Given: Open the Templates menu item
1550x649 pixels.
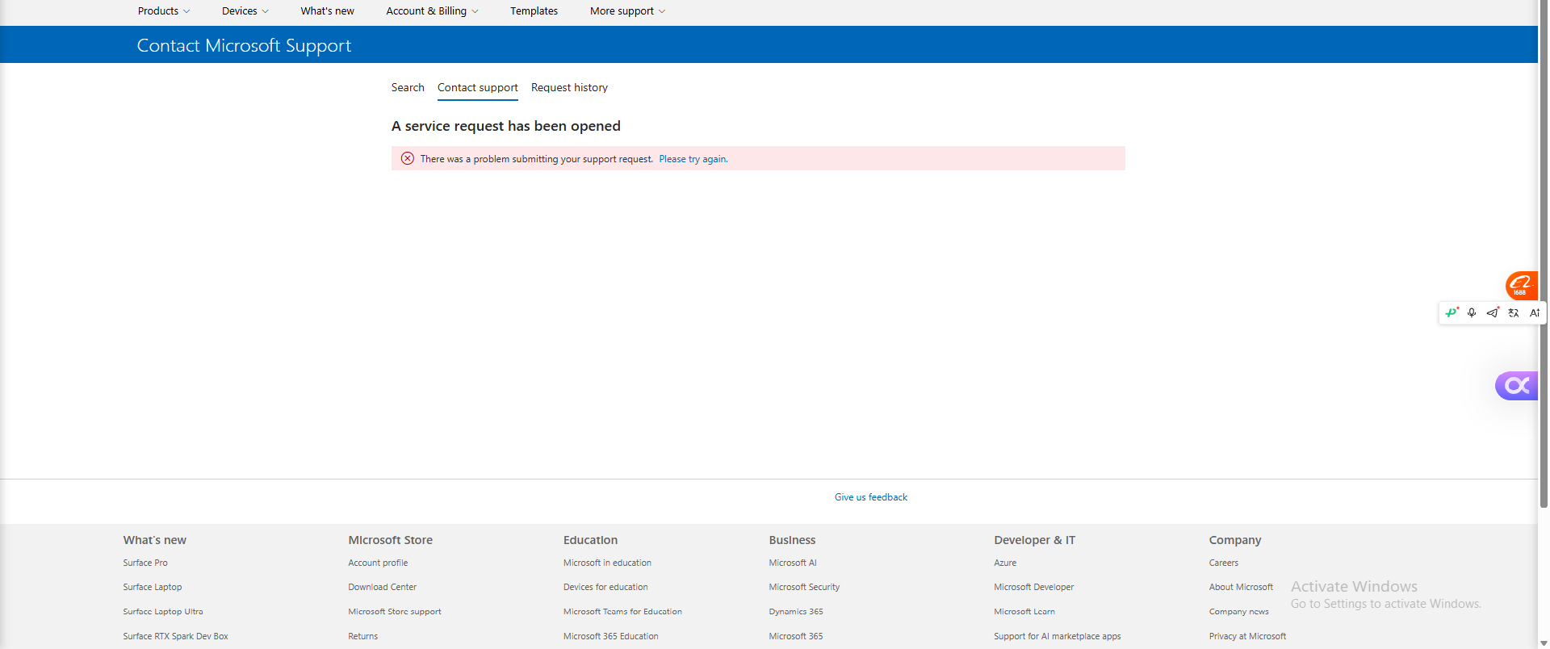Looking at the screenshot, I should point(534,11).
